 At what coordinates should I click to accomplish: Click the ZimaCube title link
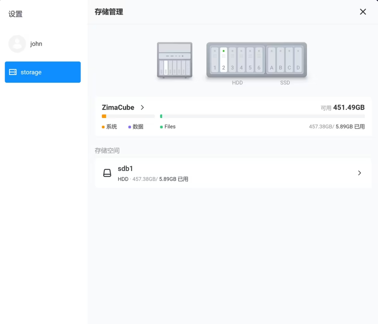tap(118, 108)
